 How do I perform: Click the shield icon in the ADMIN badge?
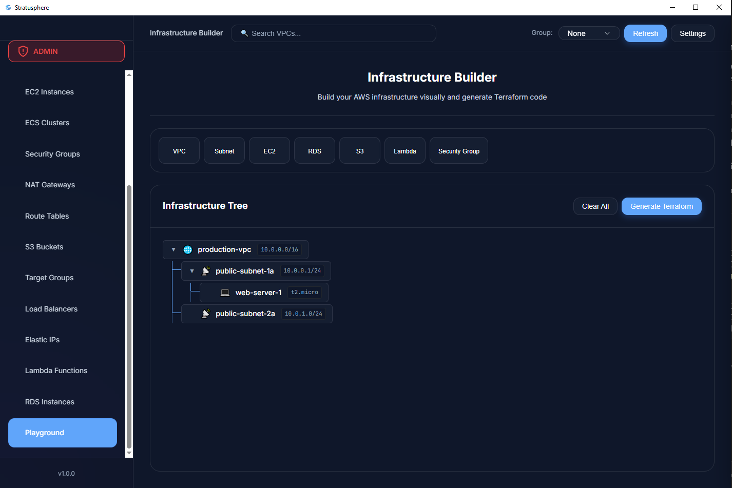coord(23,51)
